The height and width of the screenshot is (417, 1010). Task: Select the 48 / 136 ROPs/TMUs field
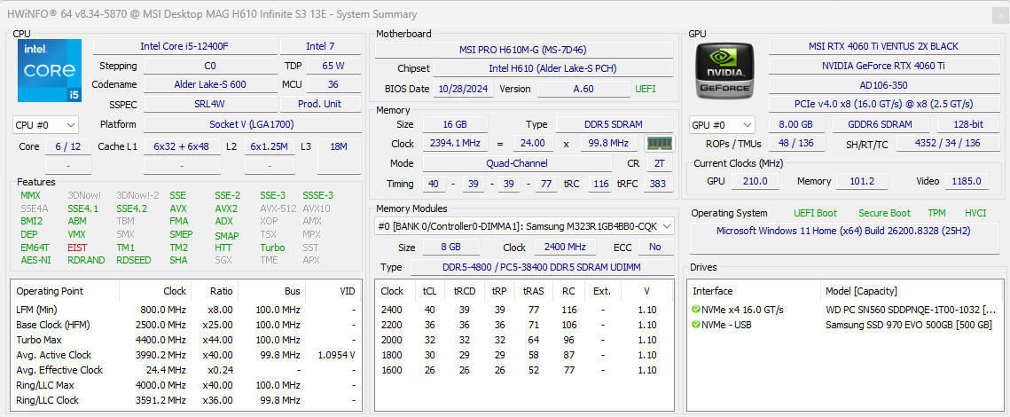pyautogui.click(x=797, y=143)
